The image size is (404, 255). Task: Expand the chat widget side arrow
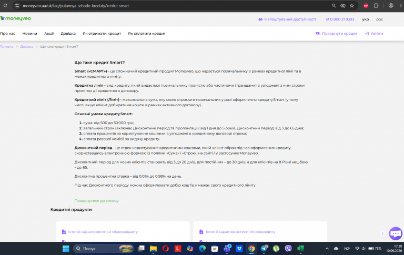[382, 233]
